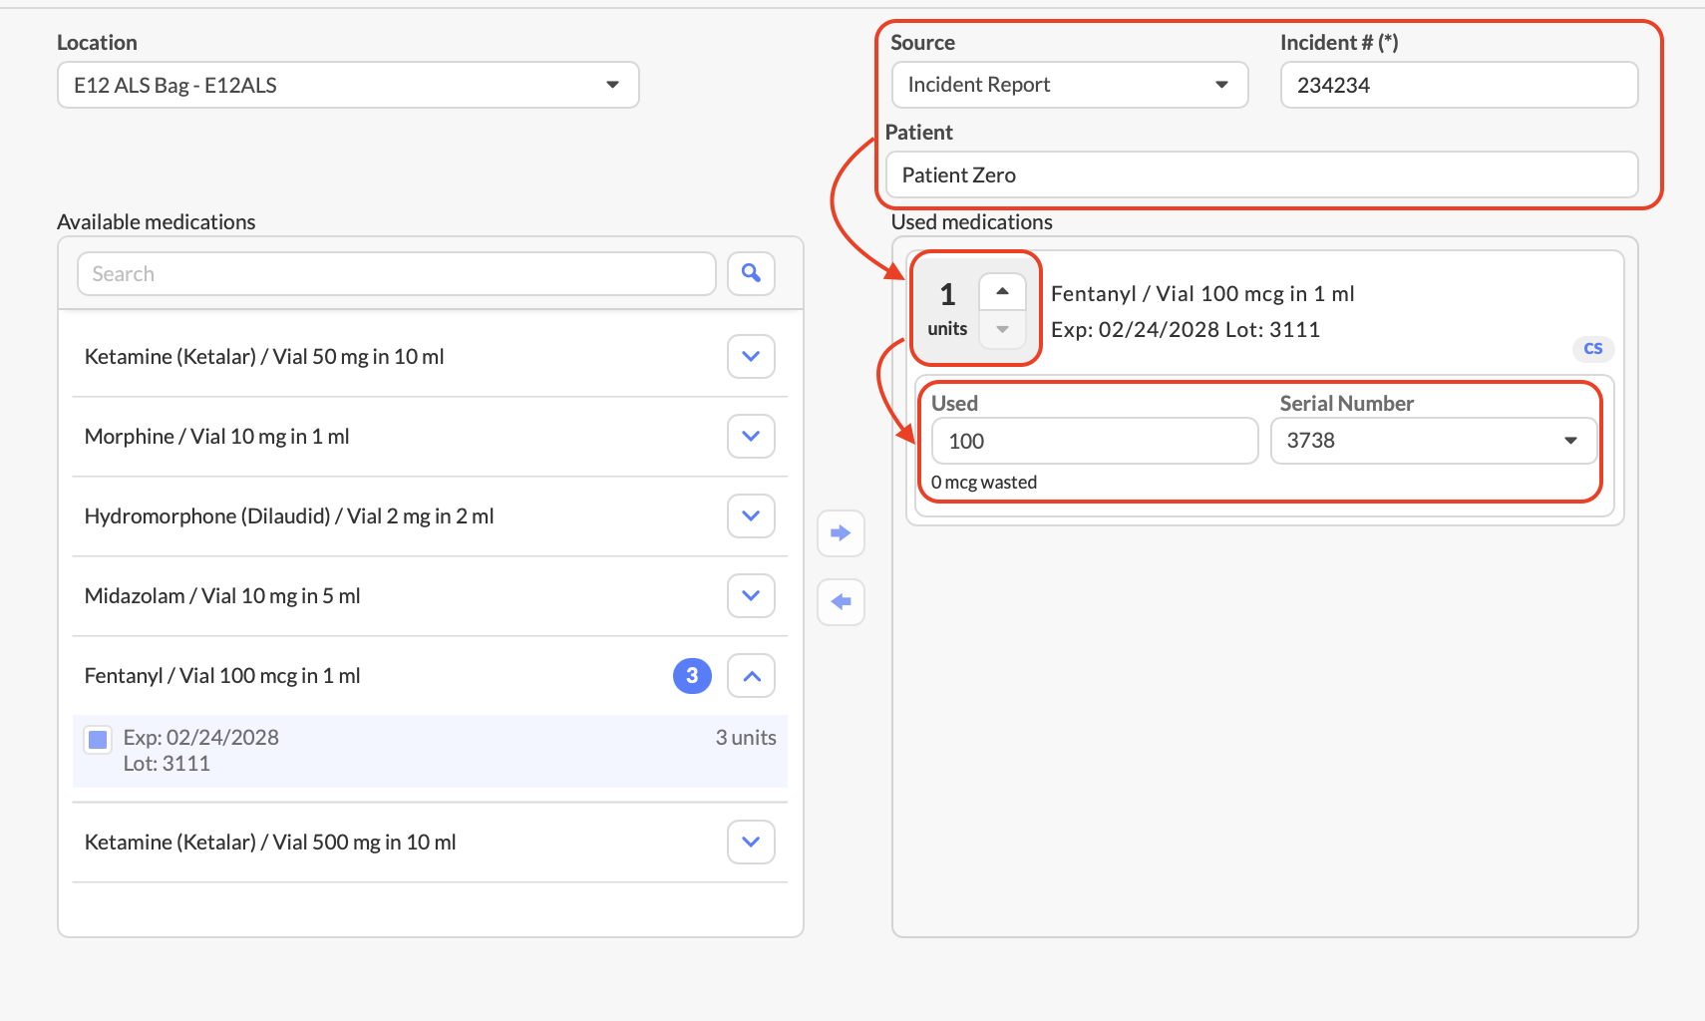This screenshot has width=1705, height=1021.
Task: Expand Ketamine Vial 500 mg in 10 ml
Action: click(x=751, y=843)
